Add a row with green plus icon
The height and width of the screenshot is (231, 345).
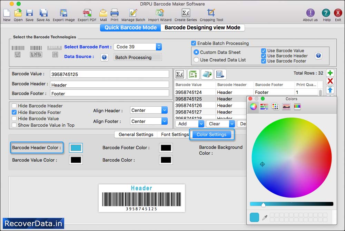pyautogui.click(x=330, y=73)
